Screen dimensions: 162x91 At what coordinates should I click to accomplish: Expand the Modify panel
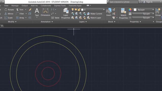click(x=12, y=22)
